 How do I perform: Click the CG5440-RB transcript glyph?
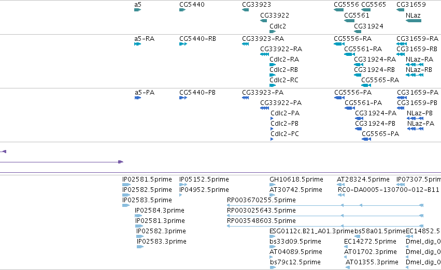point(183,44)
